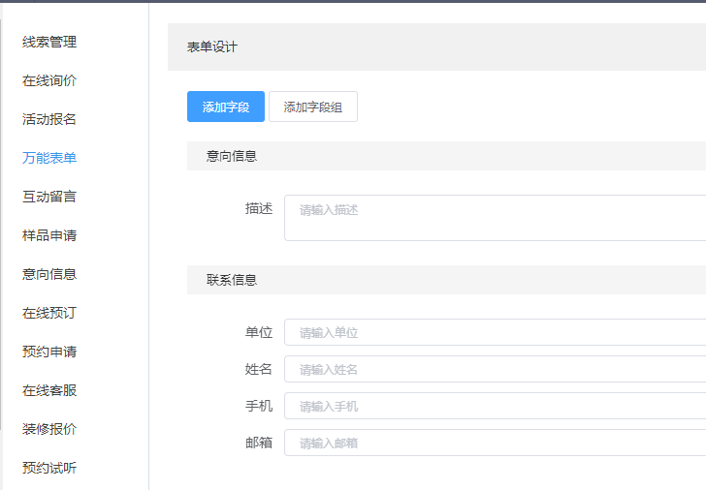
Task: Click the 手机 field label
Action: pyautogui.click(x=259, y=406)
